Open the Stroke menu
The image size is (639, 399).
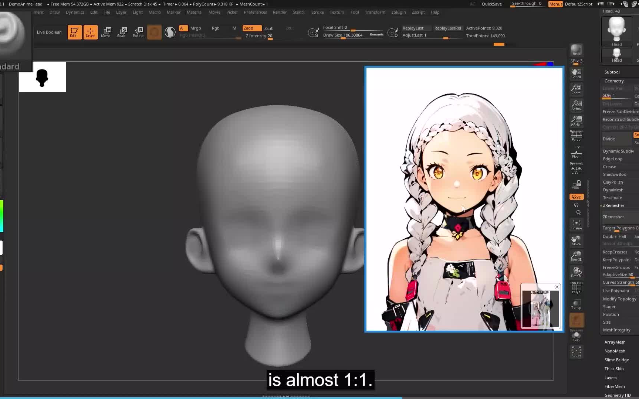coord(317,12)
